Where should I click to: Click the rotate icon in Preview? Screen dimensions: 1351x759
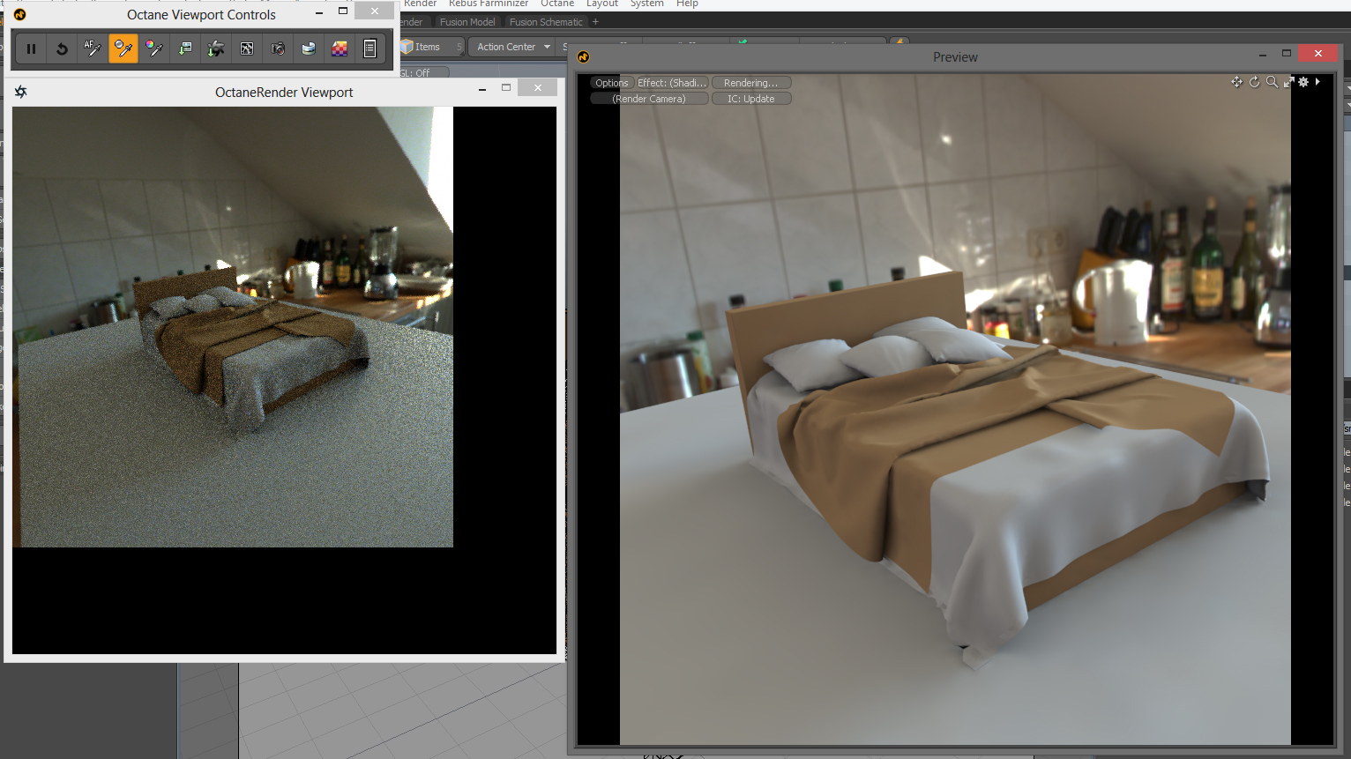click(1255, 82)
